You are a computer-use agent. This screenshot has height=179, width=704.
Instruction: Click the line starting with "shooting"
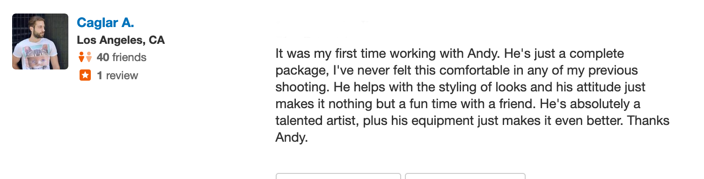[461, 87]
